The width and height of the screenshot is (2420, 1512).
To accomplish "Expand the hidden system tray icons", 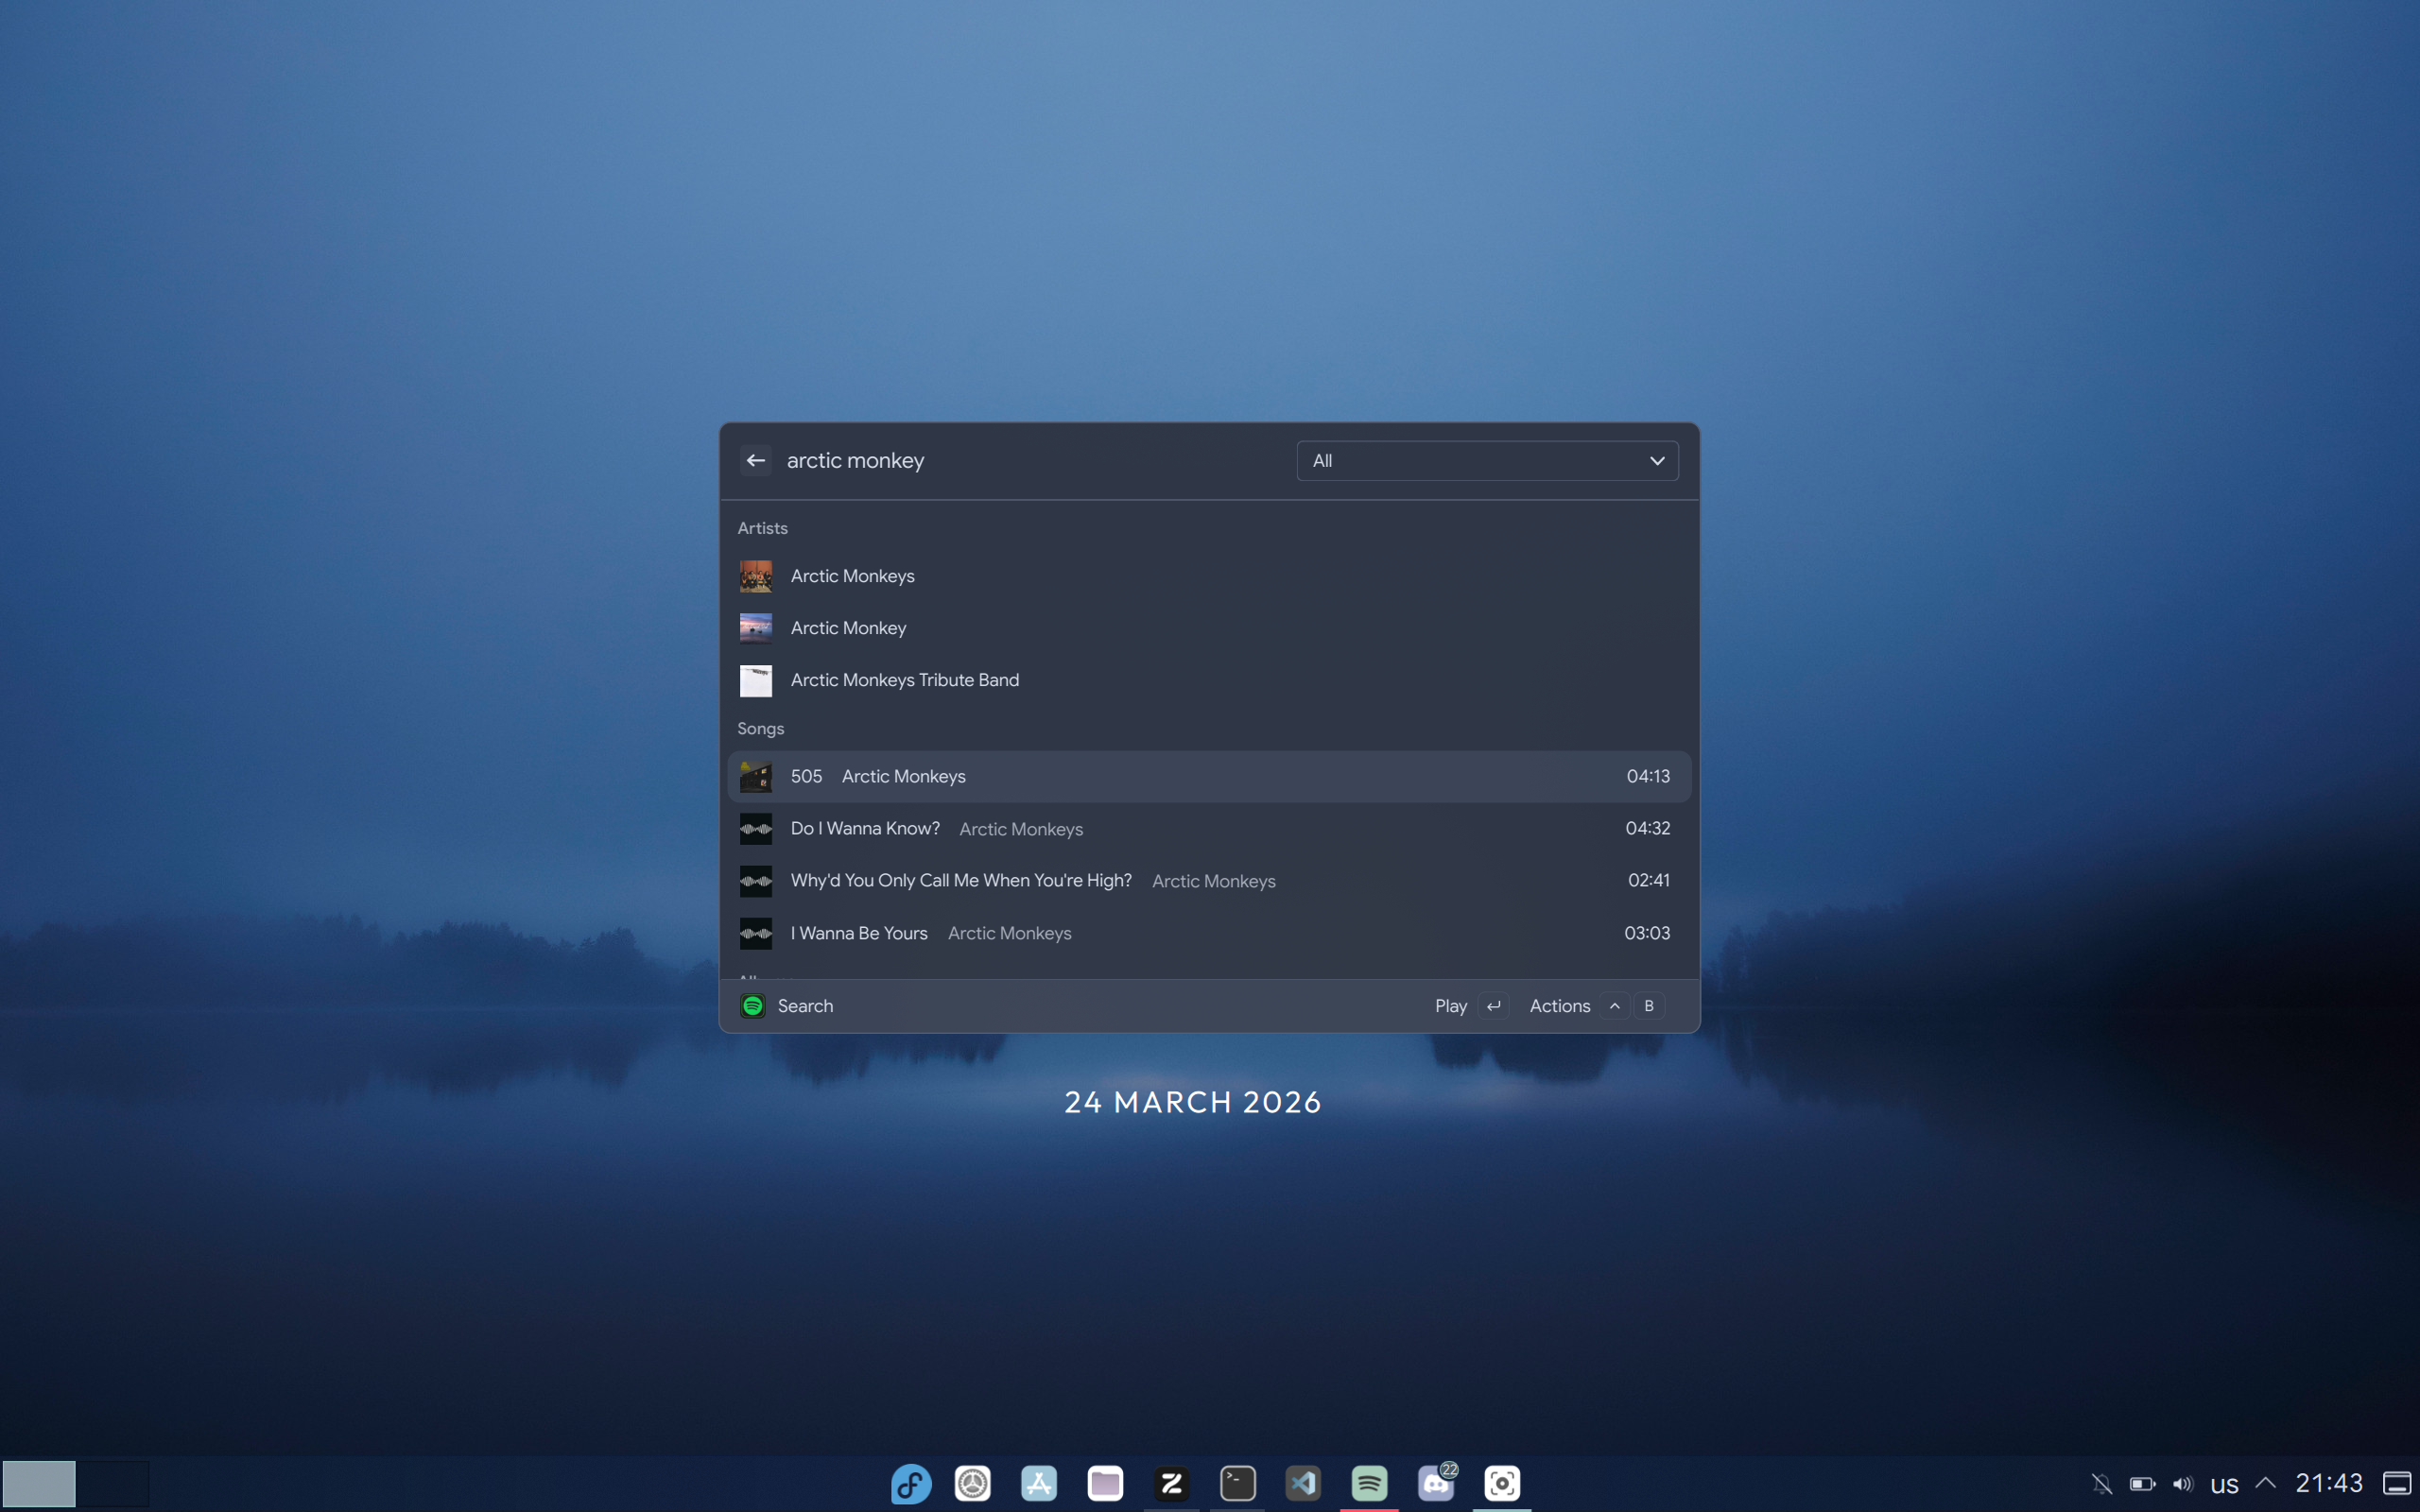I will tap(2266, 1483).
